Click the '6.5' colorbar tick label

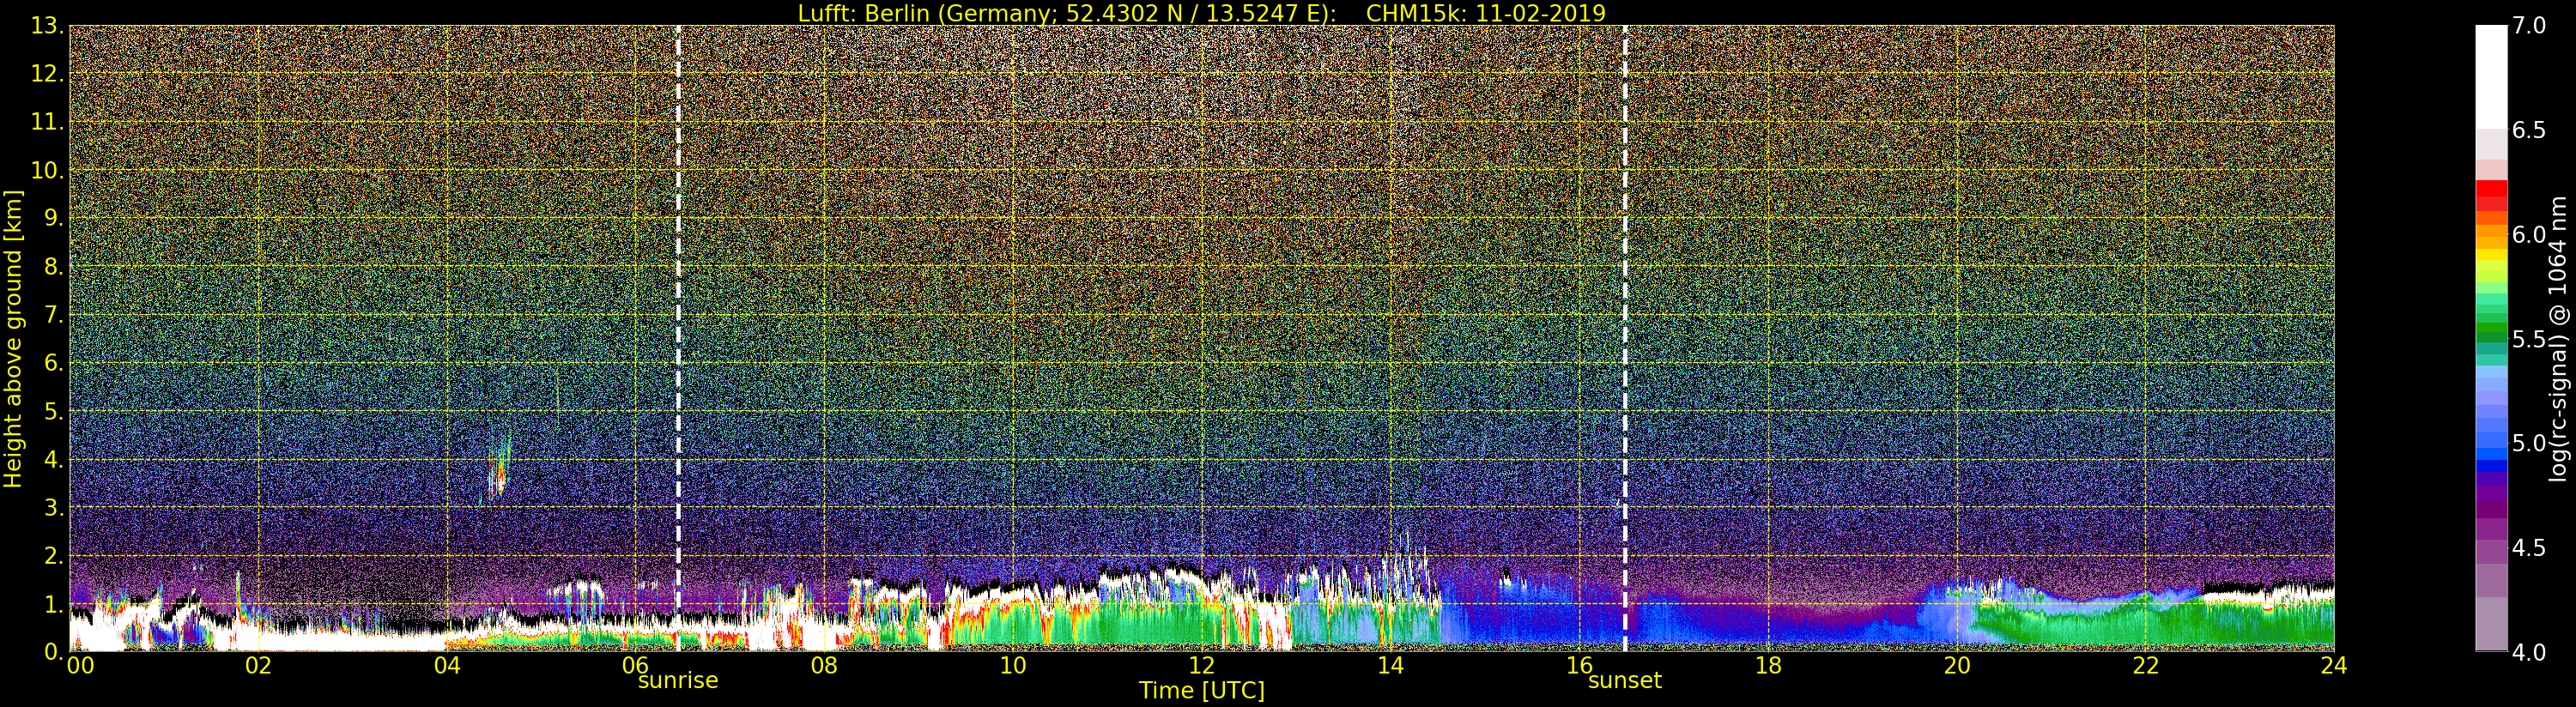(2529, 130)
